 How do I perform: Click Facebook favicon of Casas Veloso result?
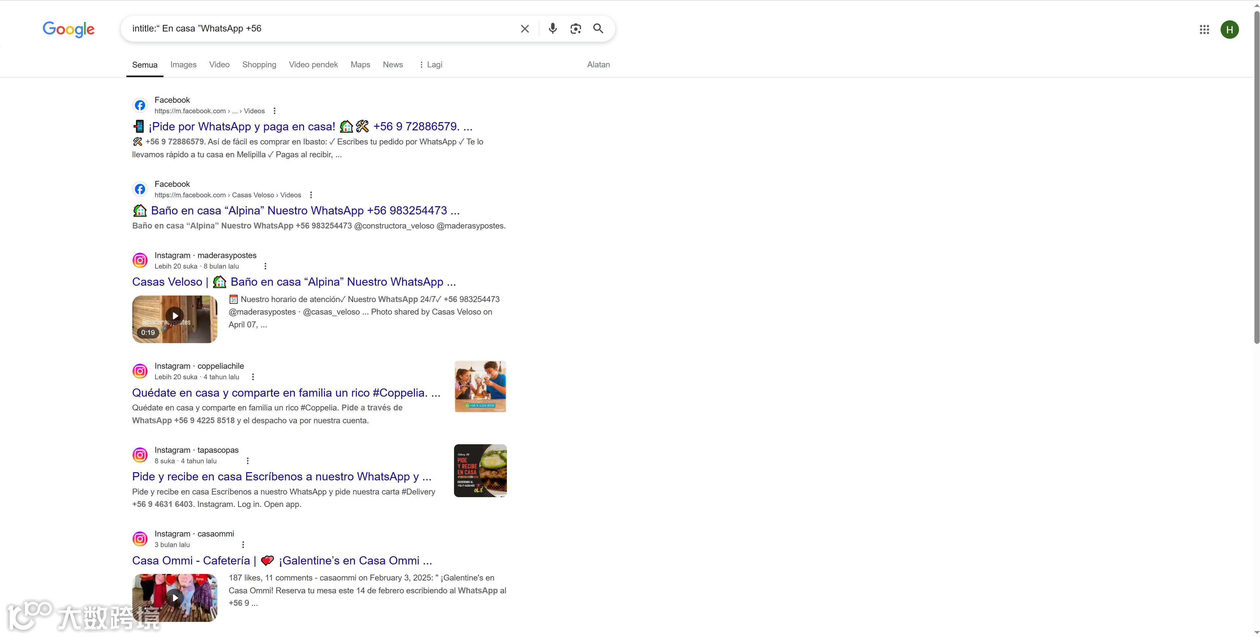(x=140, y=189)
